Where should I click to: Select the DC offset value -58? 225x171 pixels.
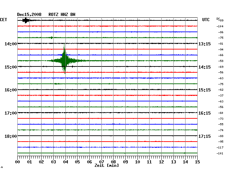pos(221,61)
